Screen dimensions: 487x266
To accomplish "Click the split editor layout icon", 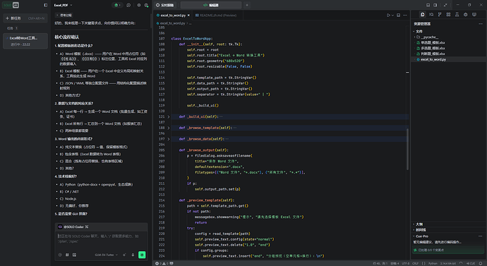I will pos(399,16).
